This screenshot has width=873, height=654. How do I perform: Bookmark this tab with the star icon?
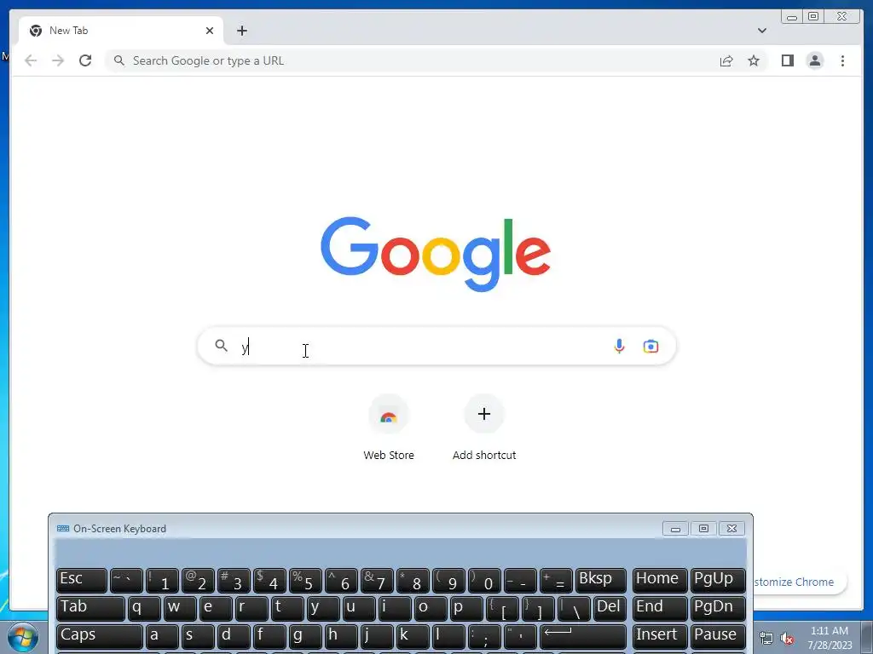(754, 60)
